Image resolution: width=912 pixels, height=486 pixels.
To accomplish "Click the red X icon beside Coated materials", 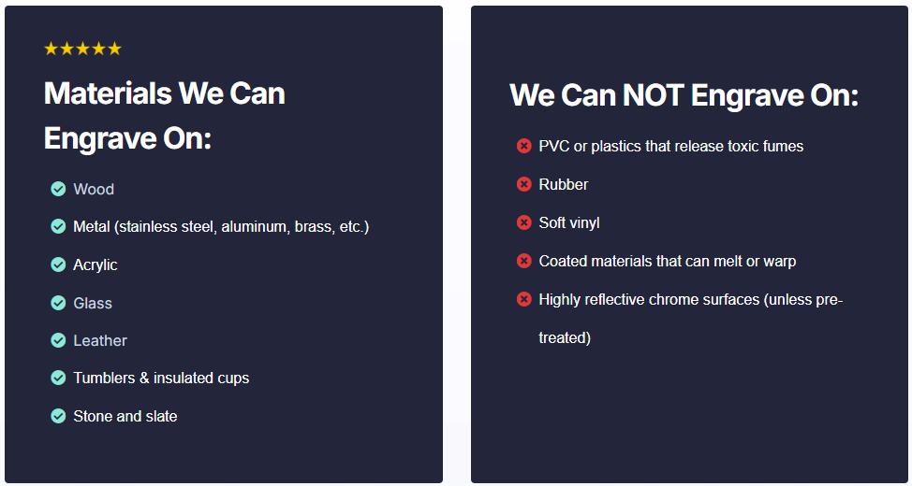I will [x=523, y=261].
